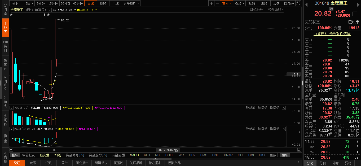361x166 pixels.
Task: Click 恢复默认 restore default button
Action: [x=28, y=155]
